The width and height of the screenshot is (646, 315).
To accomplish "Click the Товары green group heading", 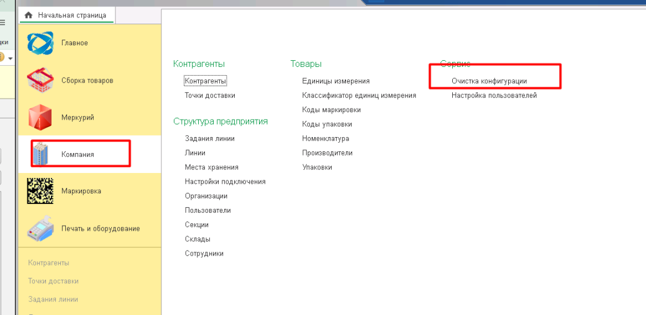I will pos(306,64).
